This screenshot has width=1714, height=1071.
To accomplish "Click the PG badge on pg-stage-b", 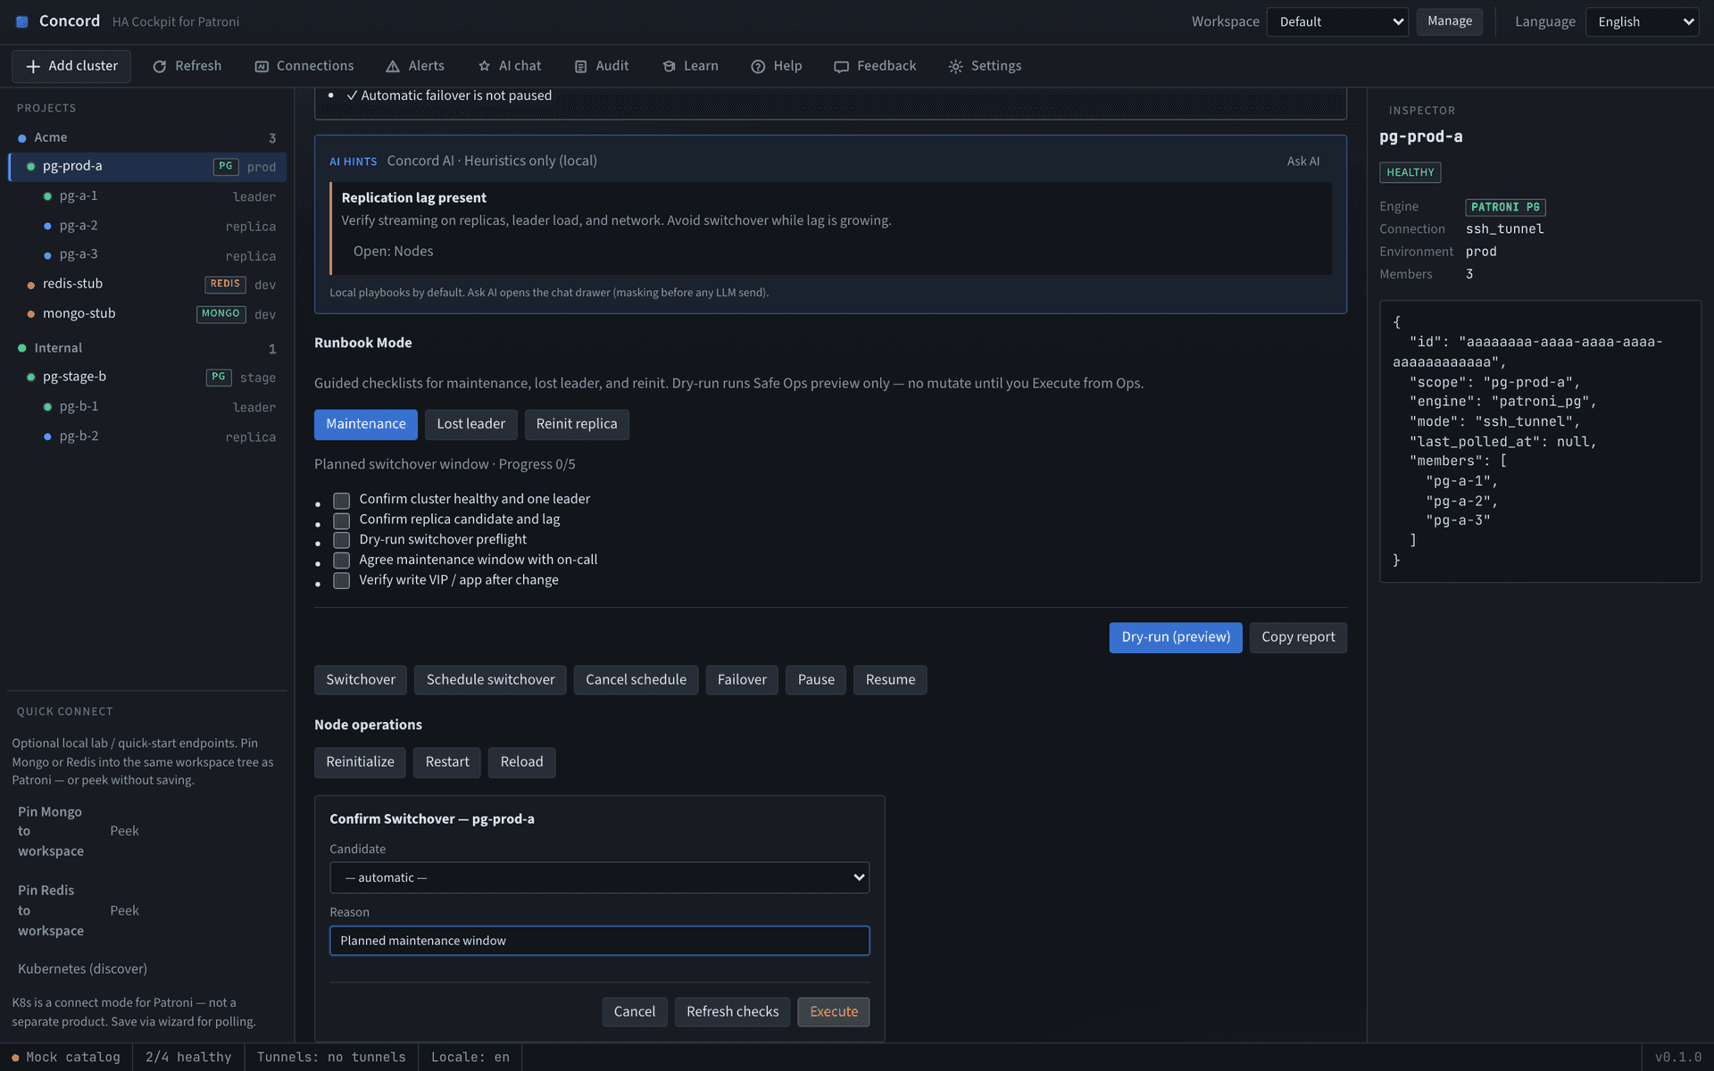I will tap(219, 377).
